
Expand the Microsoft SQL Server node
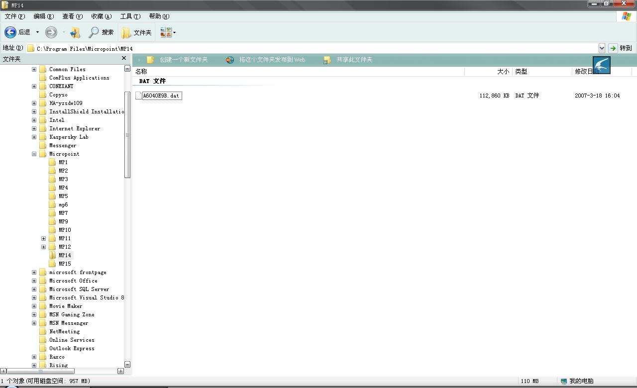coord(34,289)
